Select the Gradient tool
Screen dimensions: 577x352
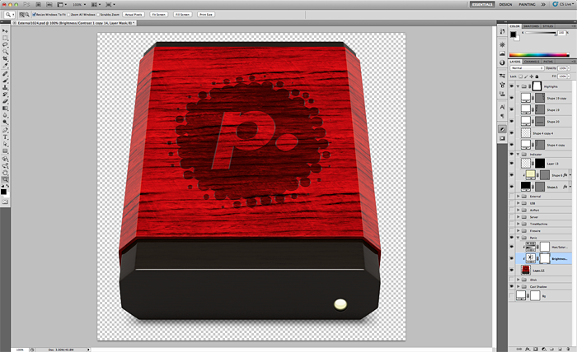pyautogui.click(x=5, y=109)
